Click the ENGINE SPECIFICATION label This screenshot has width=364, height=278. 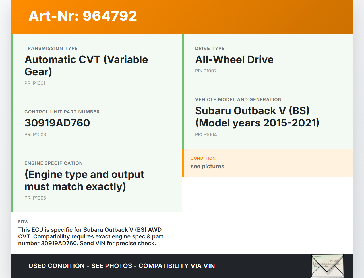pos(53,163)
